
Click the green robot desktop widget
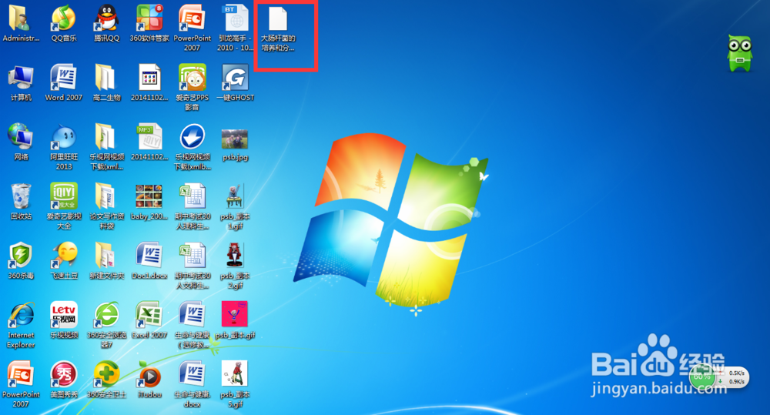click(739, 53)
